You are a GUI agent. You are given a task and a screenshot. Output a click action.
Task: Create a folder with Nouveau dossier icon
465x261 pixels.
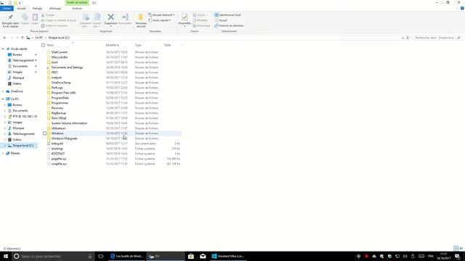[x=141, y=17]
